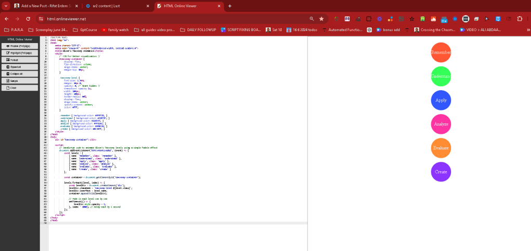Click the Preview (Full page) button
Viewport: 531px width, 251px height.
[x=20, y=46]
